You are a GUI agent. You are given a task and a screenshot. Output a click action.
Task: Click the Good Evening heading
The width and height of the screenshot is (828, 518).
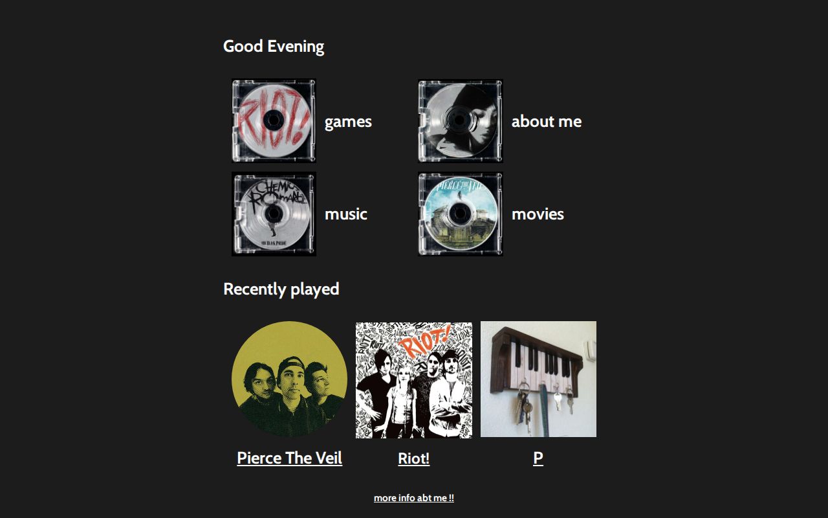[274, 47]
